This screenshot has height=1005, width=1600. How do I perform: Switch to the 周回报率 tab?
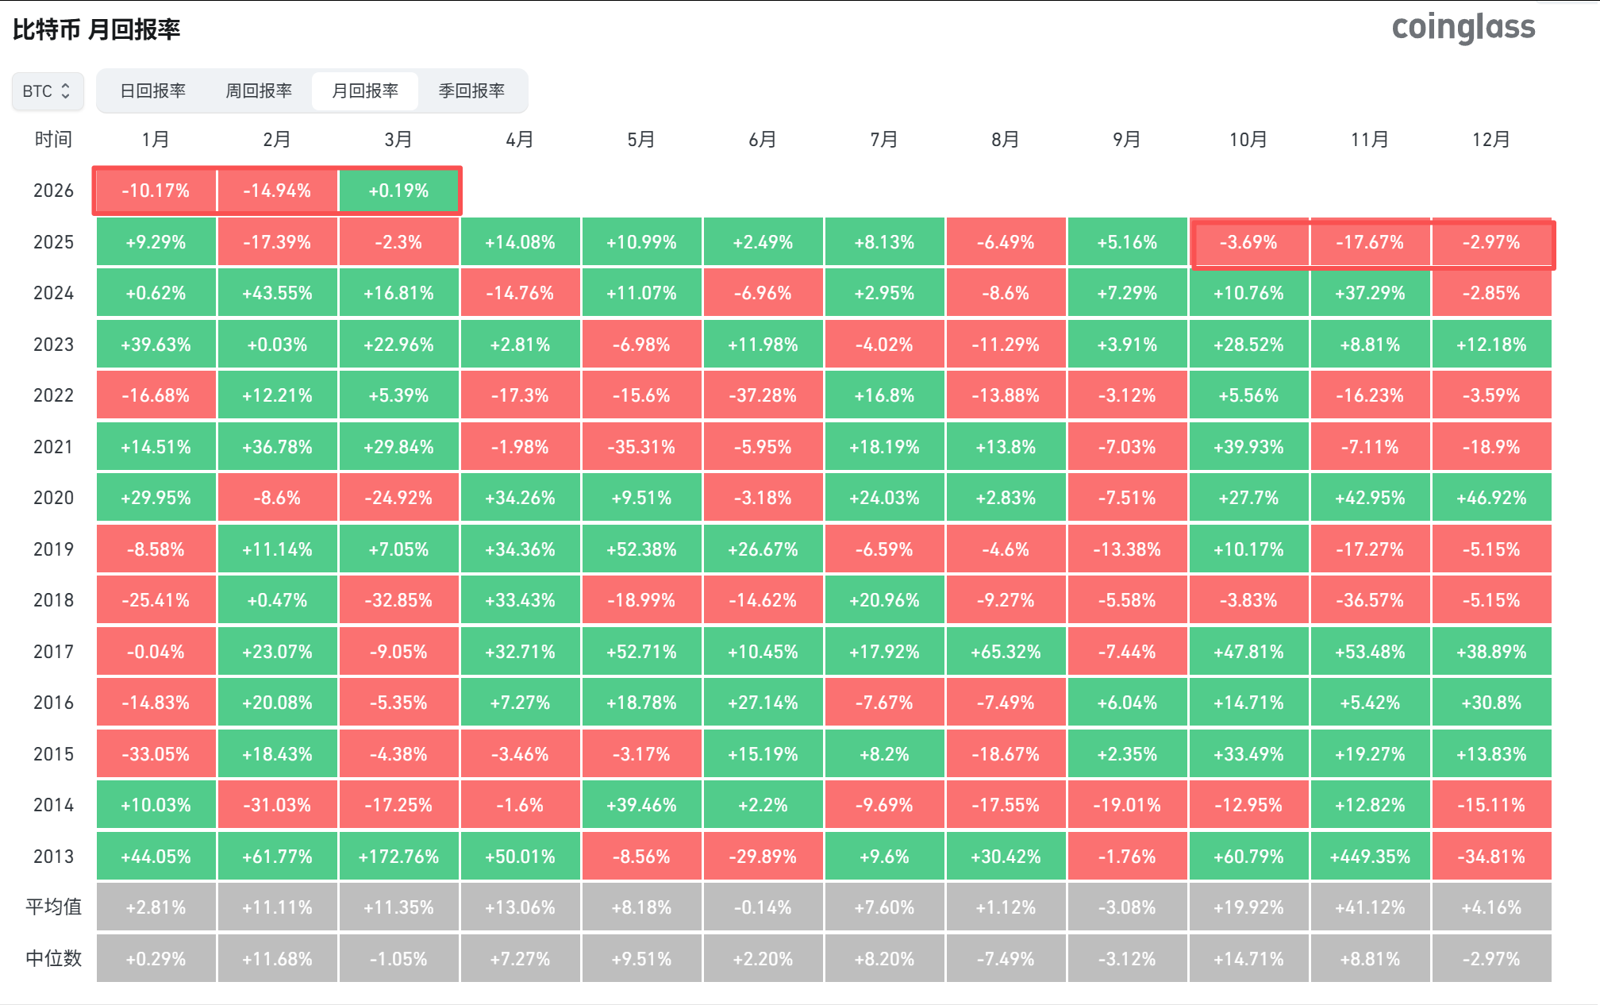click(259, 91)
